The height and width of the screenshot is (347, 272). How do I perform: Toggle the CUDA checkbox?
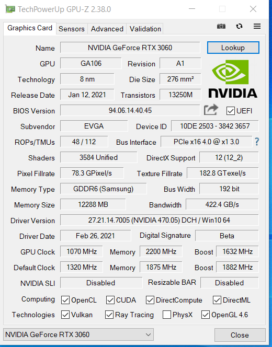click(110, 300)
